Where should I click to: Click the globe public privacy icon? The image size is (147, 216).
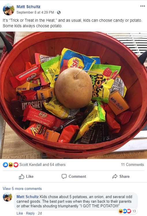59,12
